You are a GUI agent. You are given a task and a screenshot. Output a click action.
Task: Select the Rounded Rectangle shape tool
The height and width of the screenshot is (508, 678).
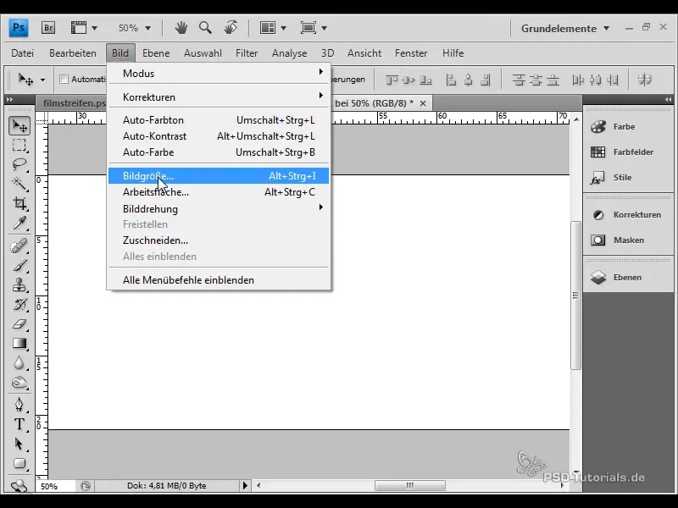coord(19,463)
